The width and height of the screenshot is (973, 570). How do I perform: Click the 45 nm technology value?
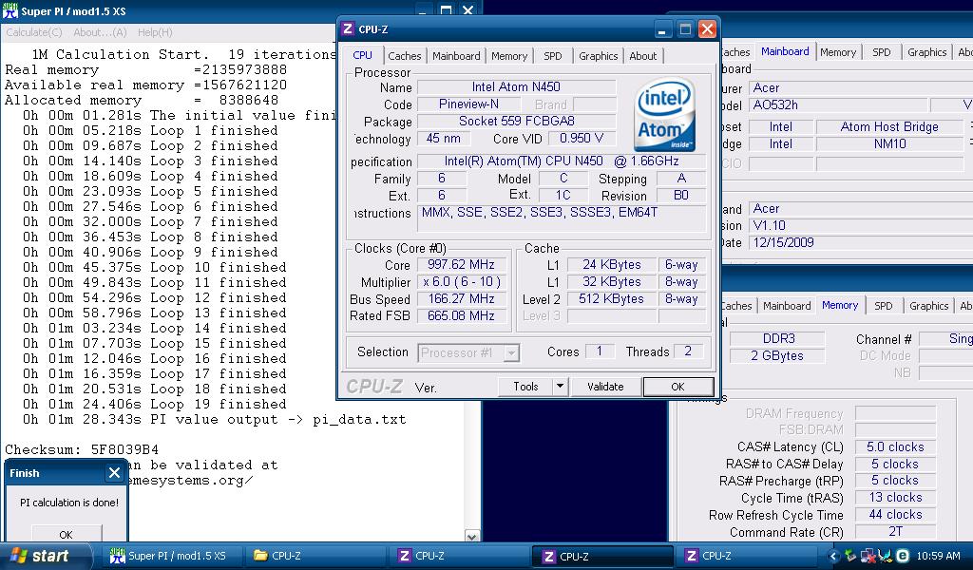[x=443, y=139]
